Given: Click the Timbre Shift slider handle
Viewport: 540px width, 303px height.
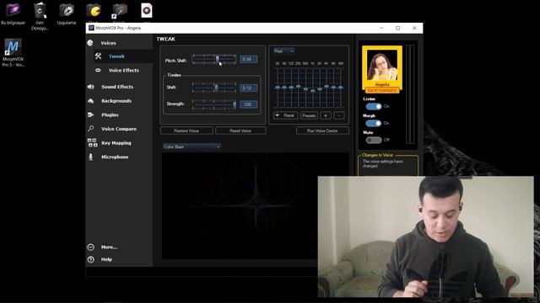Looking at the screenshot, I should 216,88.
